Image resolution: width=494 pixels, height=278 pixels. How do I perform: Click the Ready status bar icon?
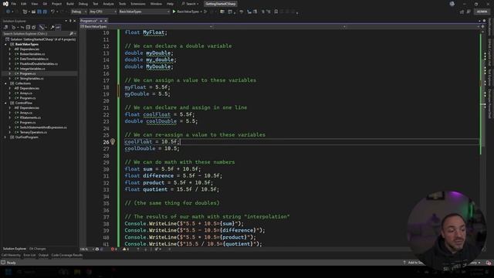click(x=3, y=263)
